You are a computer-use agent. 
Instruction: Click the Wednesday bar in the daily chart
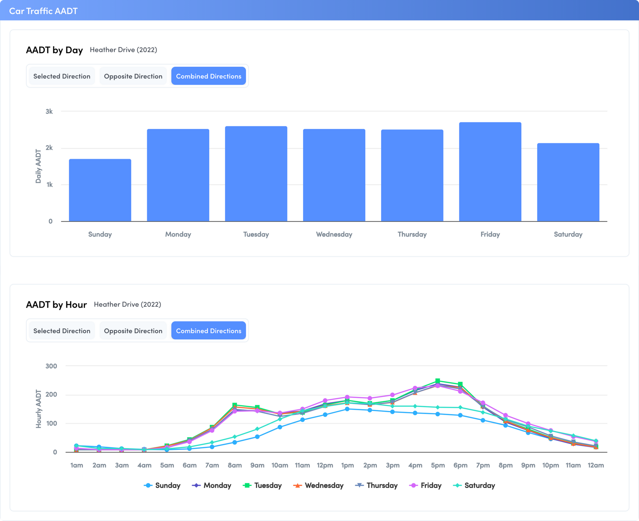[334, 175]
